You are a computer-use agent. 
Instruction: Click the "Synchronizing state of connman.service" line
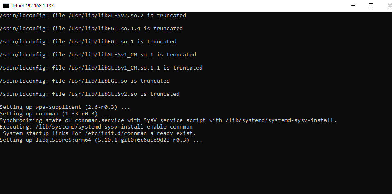click(168, 120)
